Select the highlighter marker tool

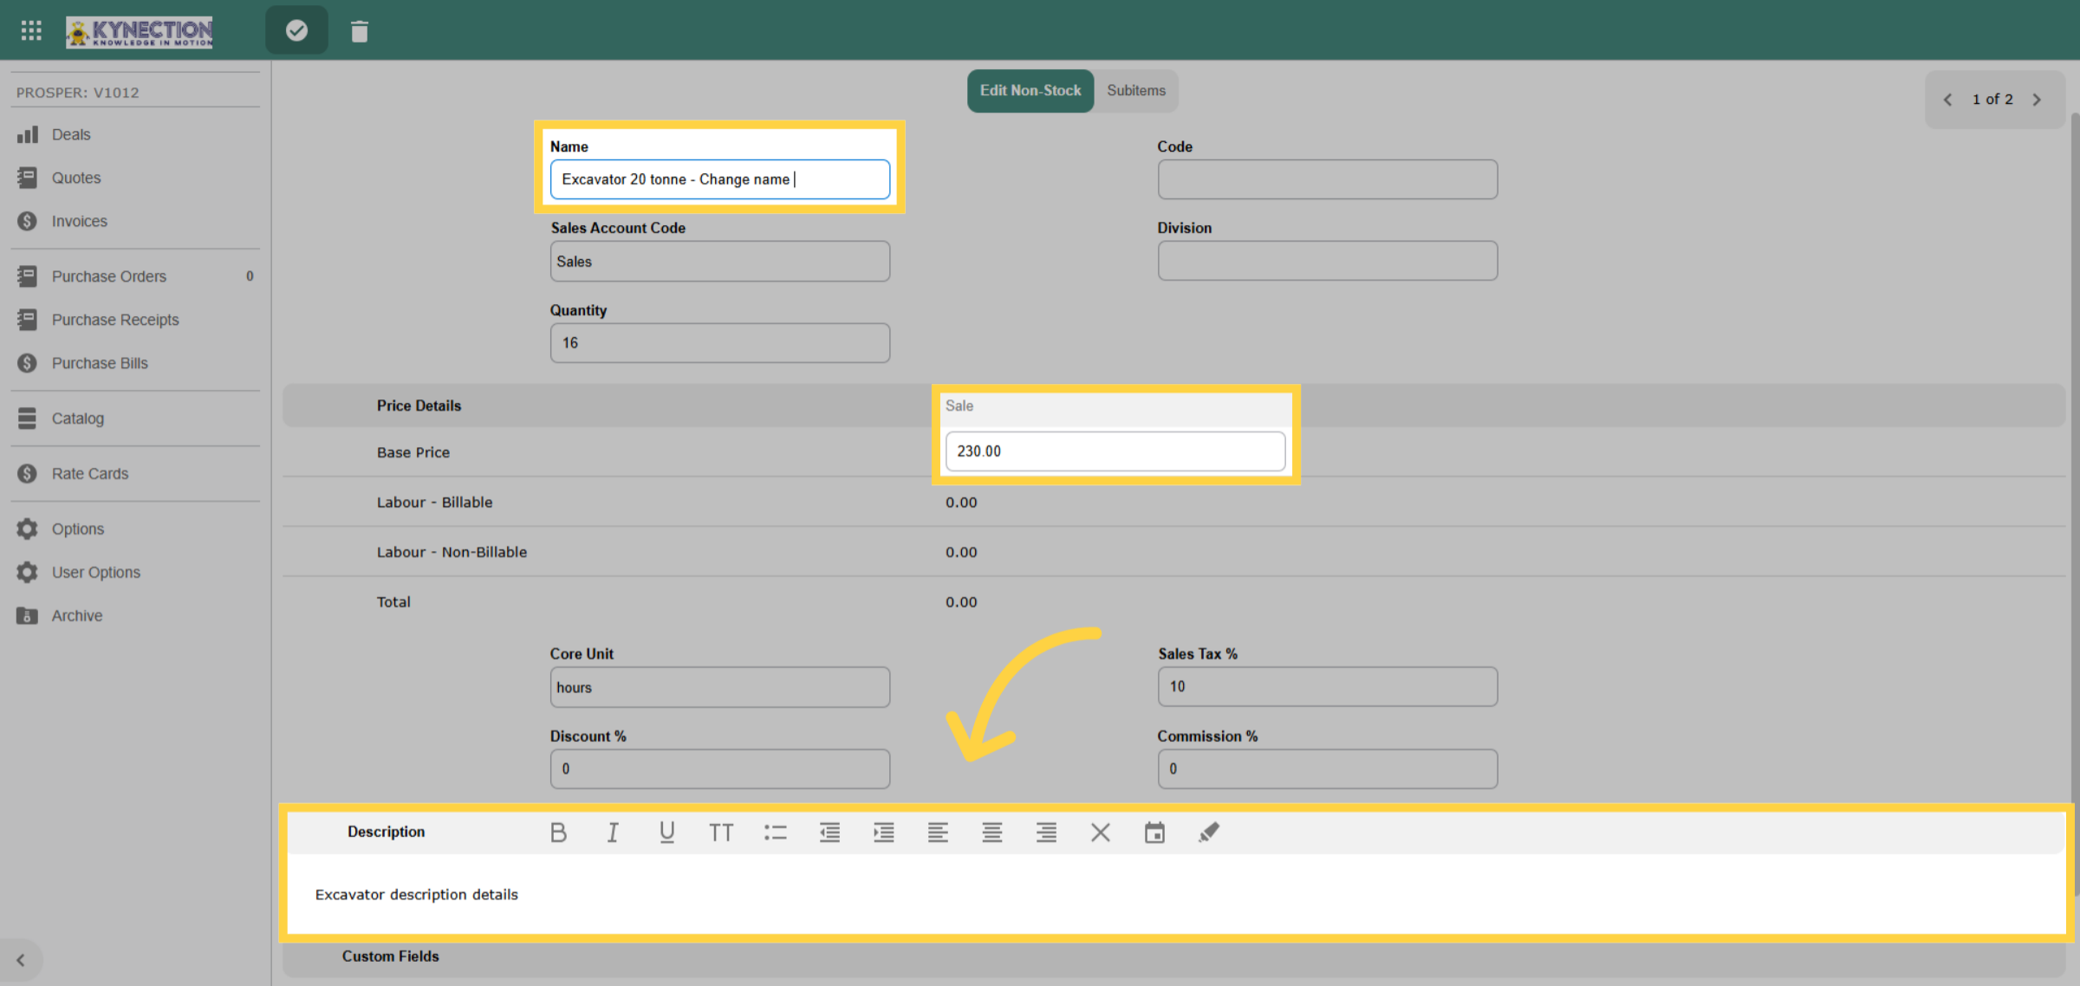pyautogui.click(x=1209, y=833)
